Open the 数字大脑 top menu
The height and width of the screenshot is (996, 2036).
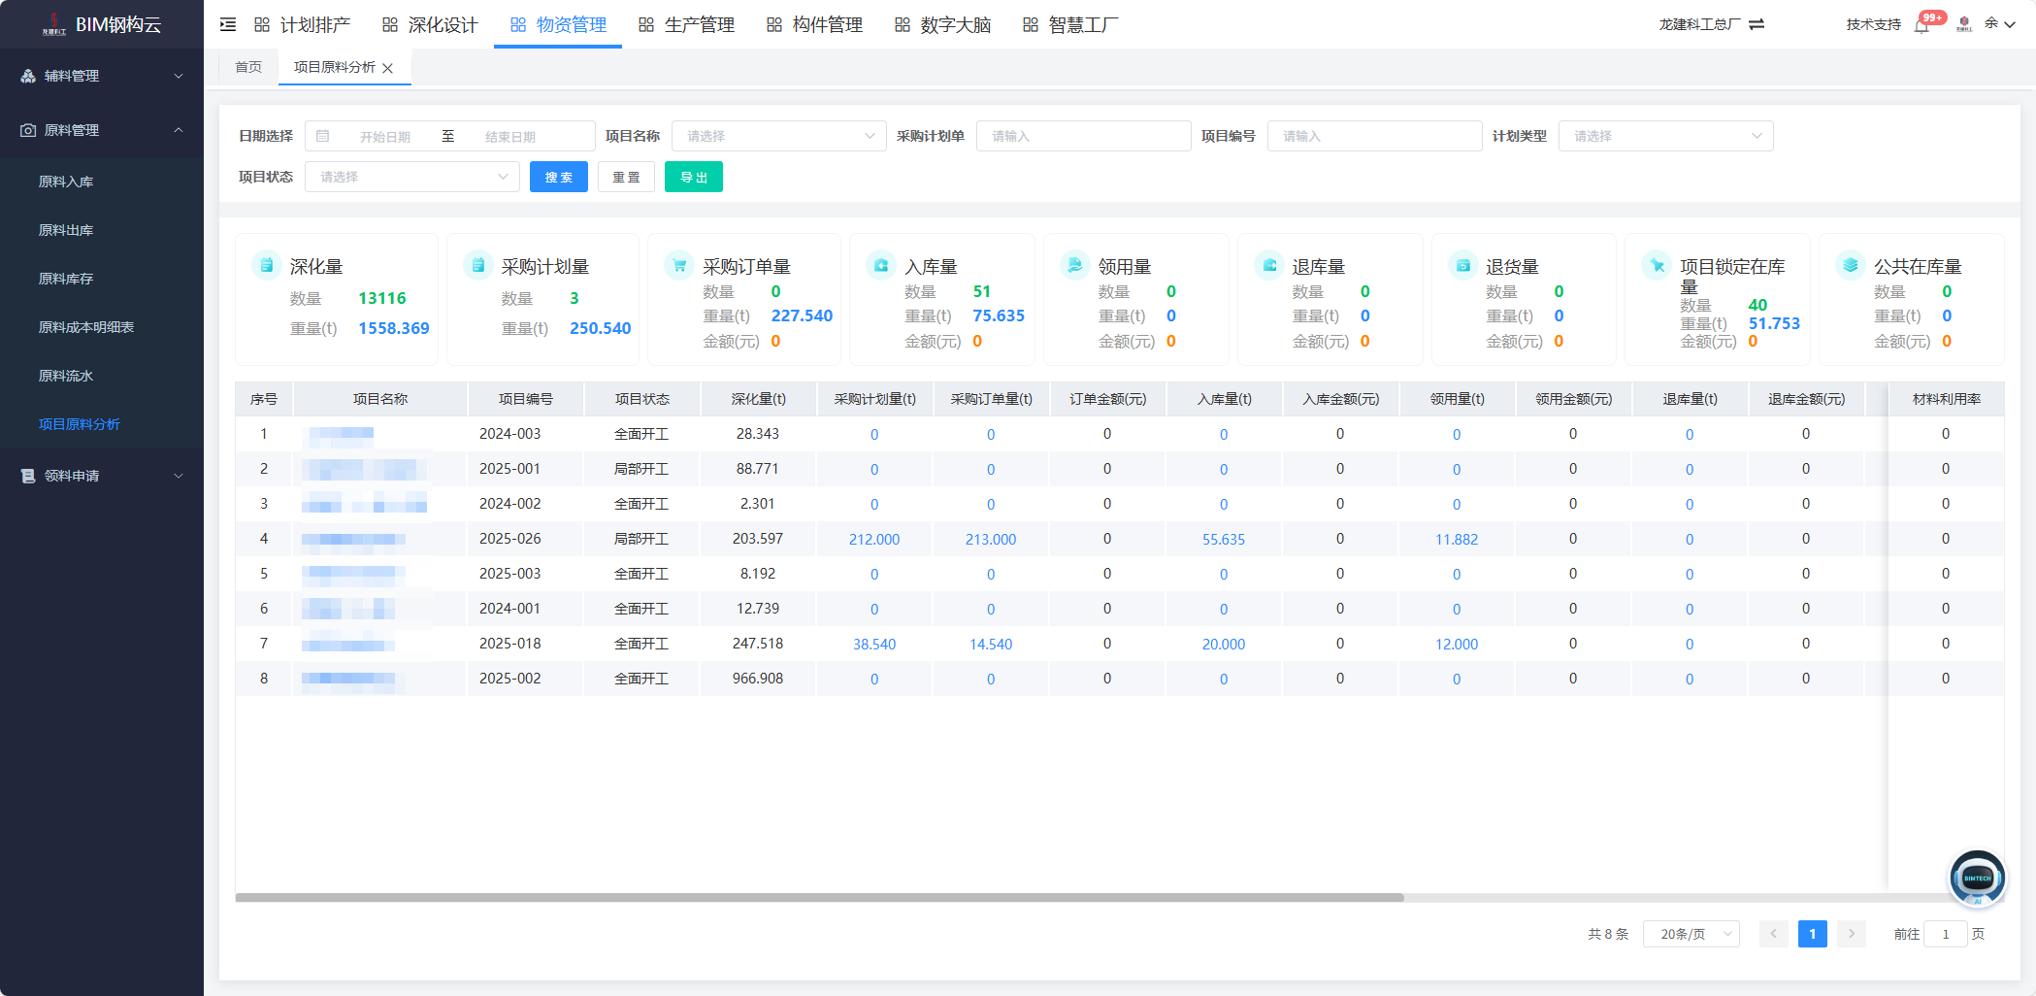click(942, 24)
